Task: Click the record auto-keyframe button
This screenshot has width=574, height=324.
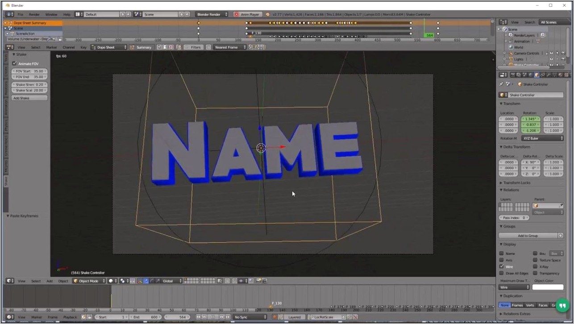Action: [275, 317]
